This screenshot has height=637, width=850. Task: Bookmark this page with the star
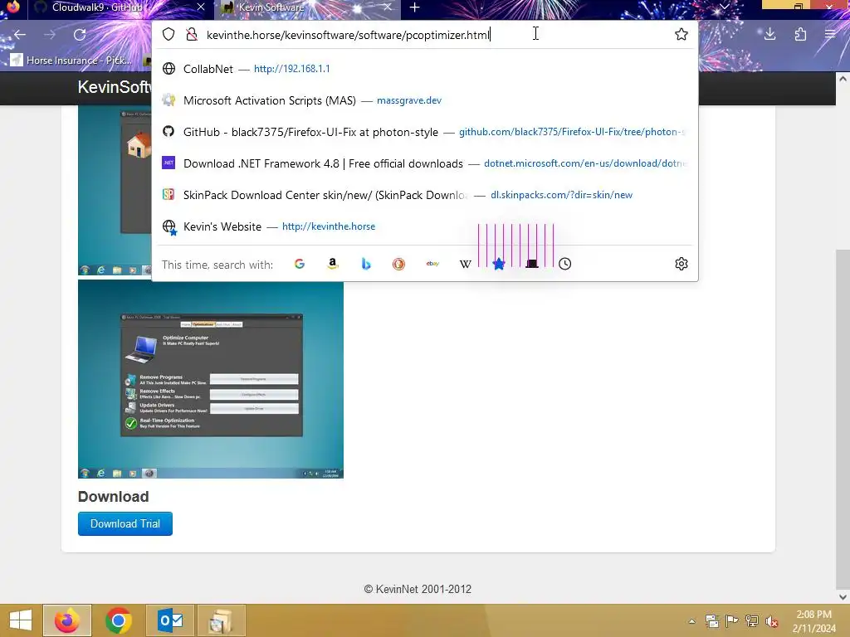pyautogui.click(x=681, y=35)
